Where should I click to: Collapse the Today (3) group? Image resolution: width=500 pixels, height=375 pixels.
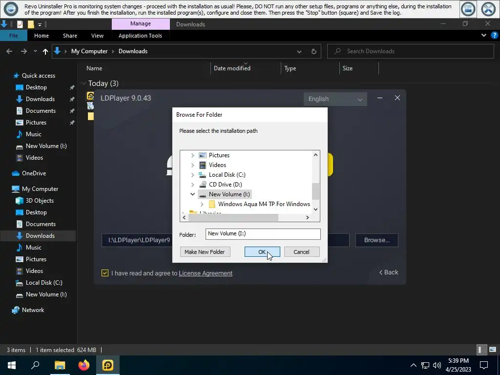click(83, 83)
